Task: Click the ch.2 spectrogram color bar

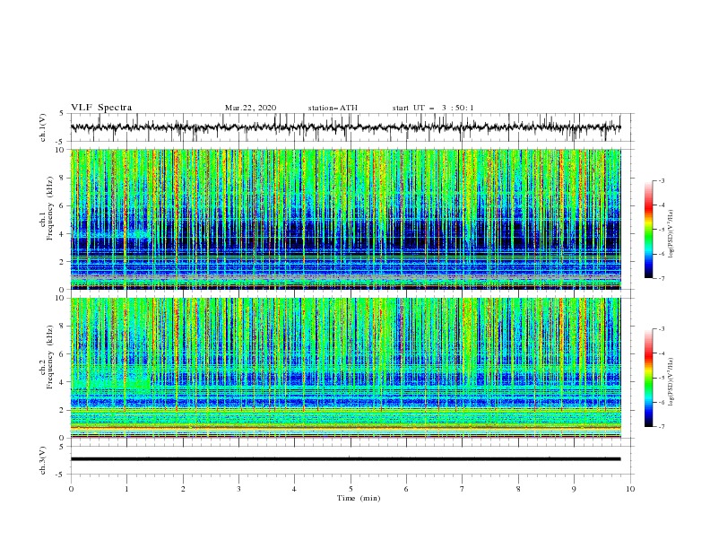Action: (648, 378)
